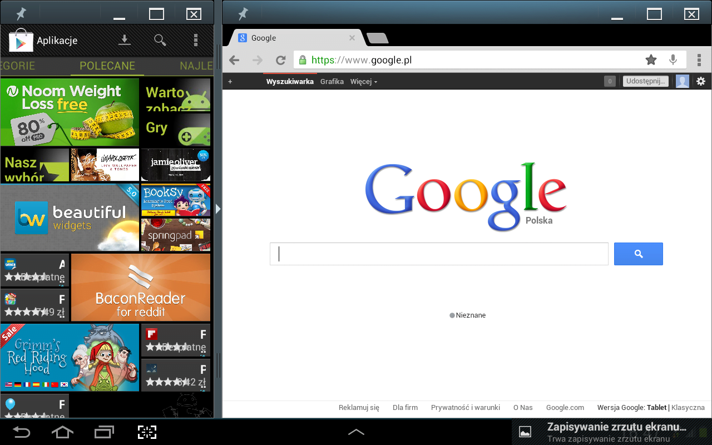Switch to the KATEGORIE tab
712x445 pixels.
point(18,66)
